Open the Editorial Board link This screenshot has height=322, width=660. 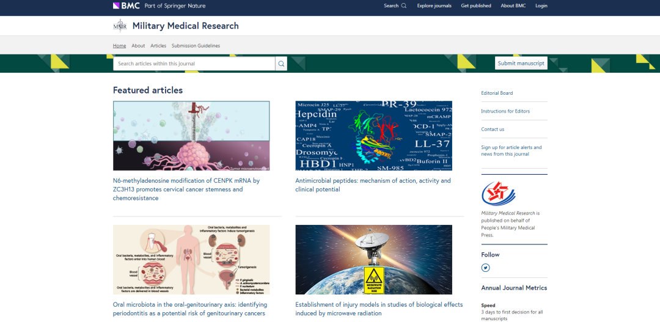497,93
